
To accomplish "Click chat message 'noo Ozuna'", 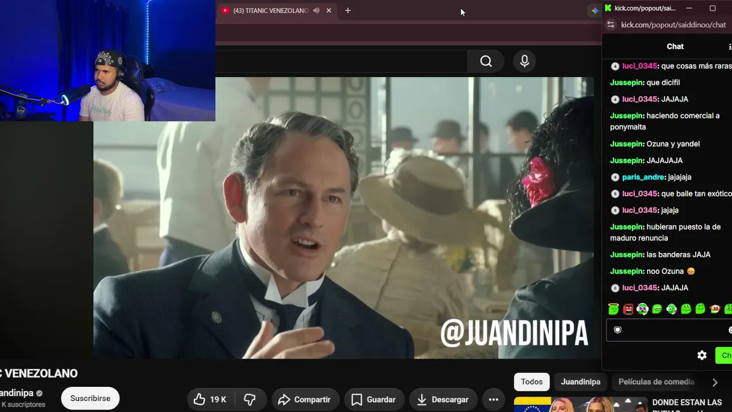I will [x=670, y=271].
